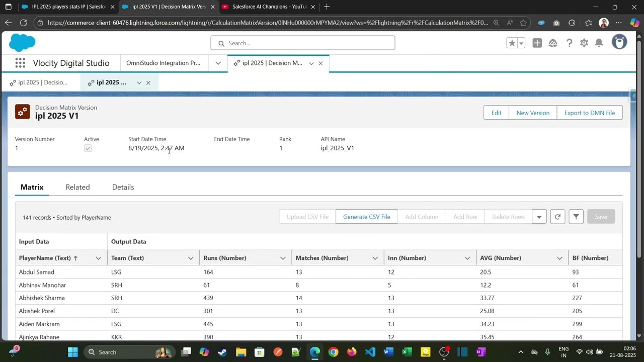Add this page to Salesforce favorites star

(512, 43)
